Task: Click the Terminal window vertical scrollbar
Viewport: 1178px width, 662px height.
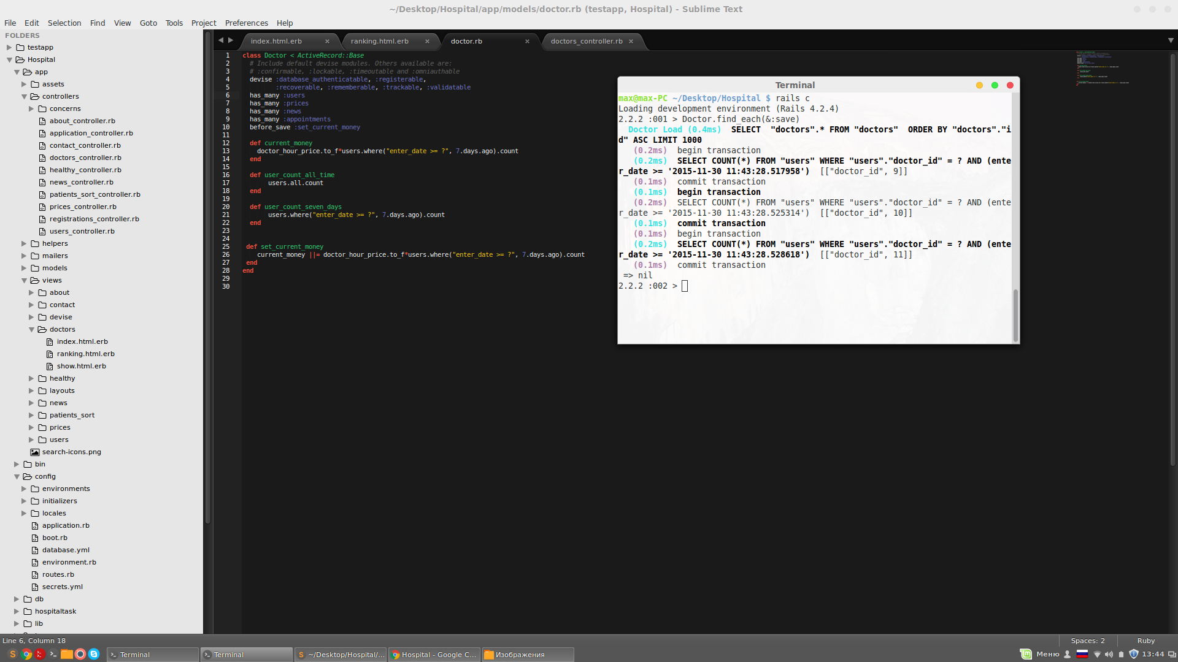Action: tap(1015, 315)
